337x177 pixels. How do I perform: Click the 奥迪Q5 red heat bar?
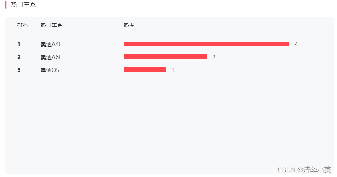pyautogui.click(x=145, y=70)
